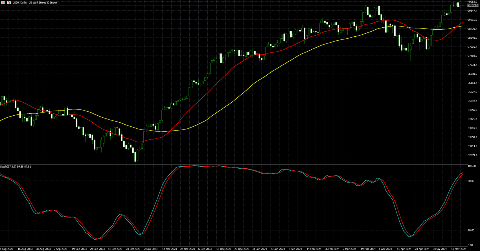Image resolution: width=480 pixels, height=251 pixels.
Task: Select the 36163.4 price axis value
Action: (x=472, y=83)
